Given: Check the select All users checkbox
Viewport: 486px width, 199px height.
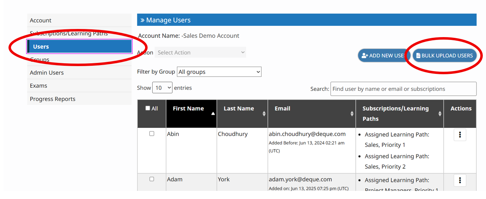Looking at the screenshot, I should click(x=148, y=108).
